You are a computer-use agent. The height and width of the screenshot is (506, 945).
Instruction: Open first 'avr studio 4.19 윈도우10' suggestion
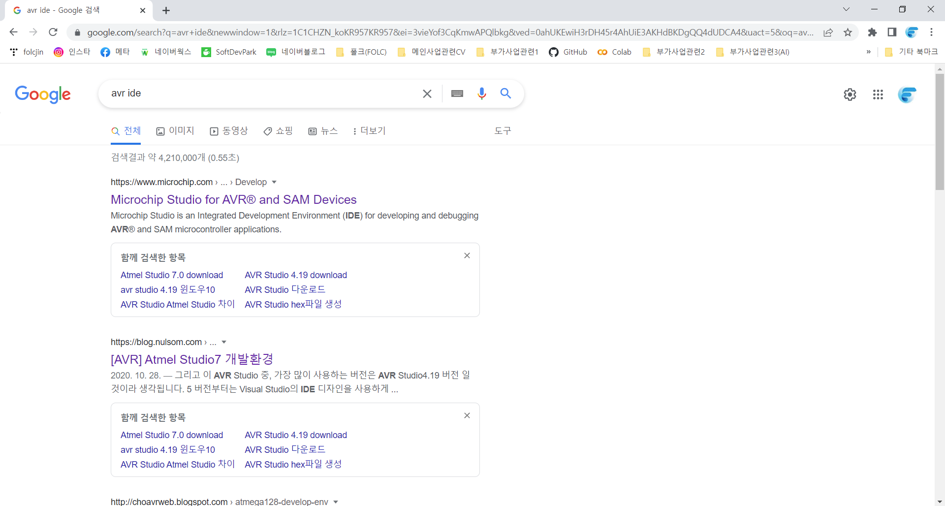tap(168, 290)
